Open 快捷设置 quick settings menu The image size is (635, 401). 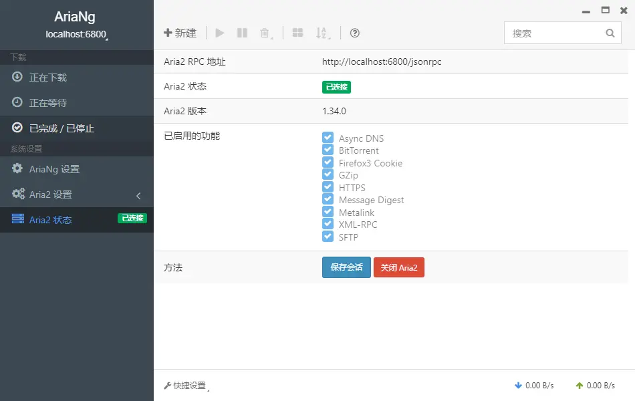click(x=186, y=386)
